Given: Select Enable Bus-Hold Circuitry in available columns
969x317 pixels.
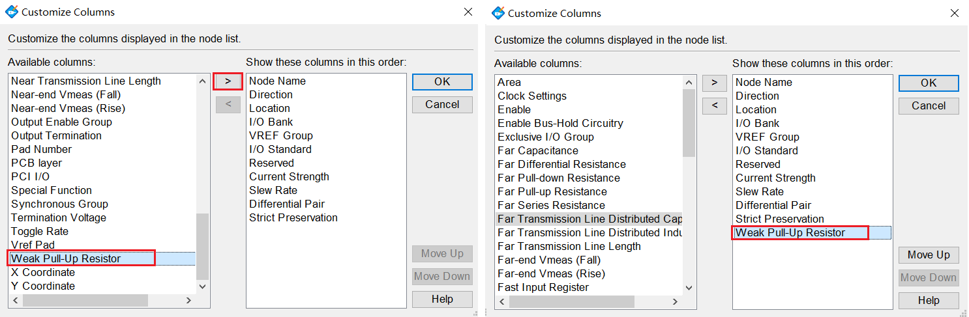Looking at the screenshot, I should coord(560,123).
